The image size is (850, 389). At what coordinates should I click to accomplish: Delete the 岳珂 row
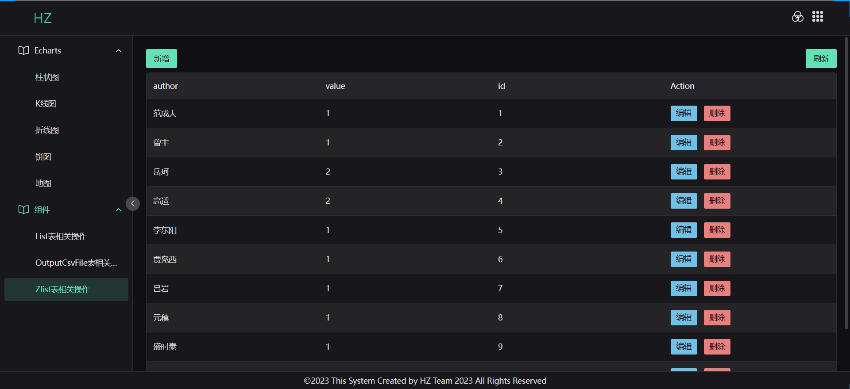717,172
